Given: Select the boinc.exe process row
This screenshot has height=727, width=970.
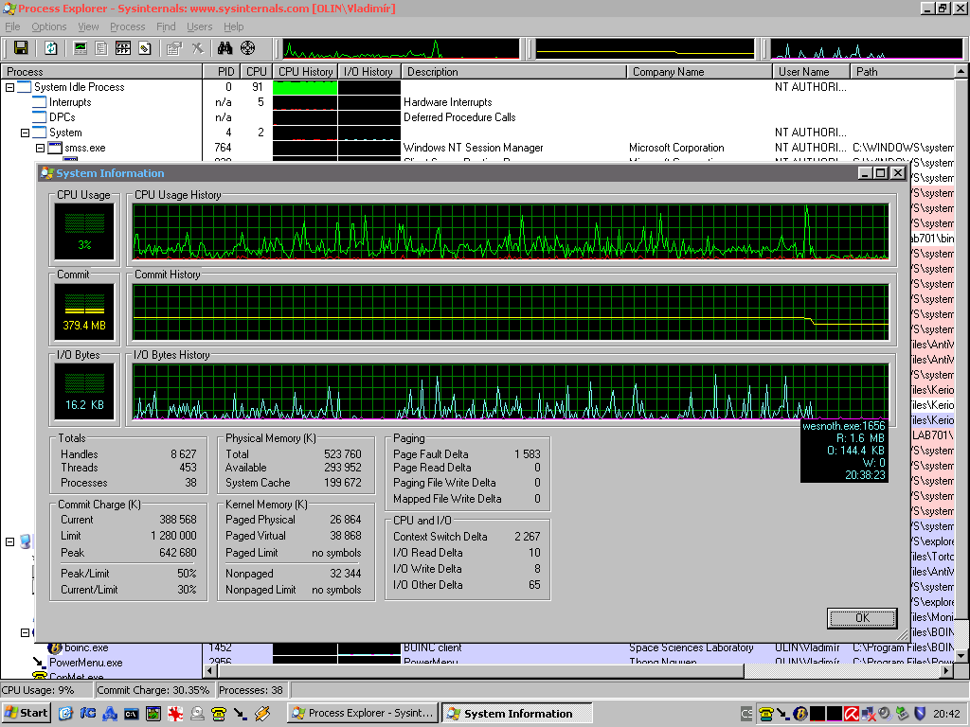Looking at the screenshot, I should pos(477,647).
